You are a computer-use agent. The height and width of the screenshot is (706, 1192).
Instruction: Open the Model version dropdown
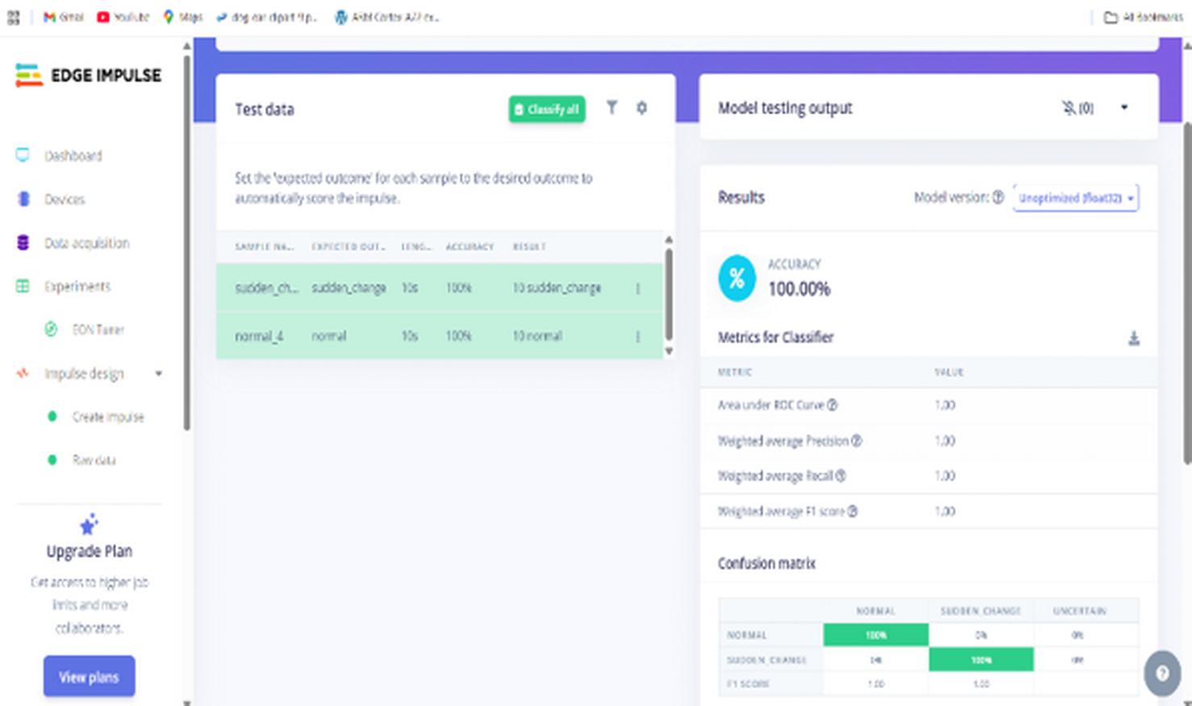pos(1075,198)
